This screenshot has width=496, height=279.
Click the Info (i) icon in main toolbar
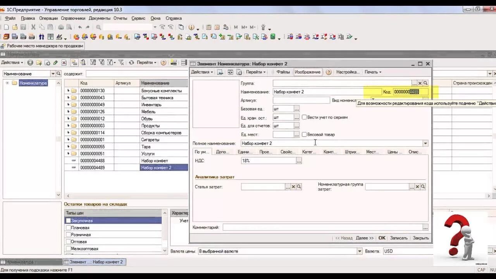191,27
